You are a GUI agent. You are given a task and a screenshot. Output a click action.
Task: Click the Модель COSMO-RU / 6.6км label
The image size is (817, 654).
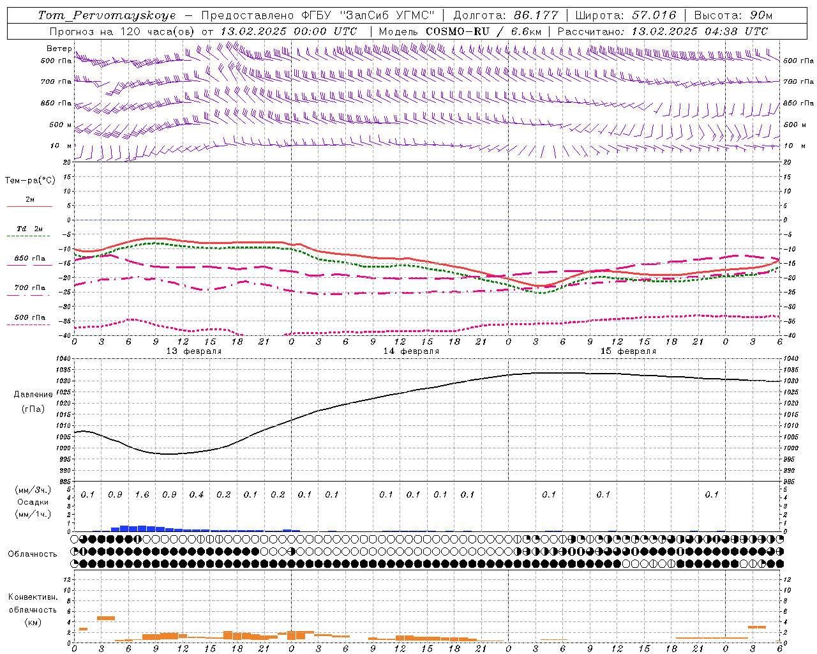pos(460,31)
